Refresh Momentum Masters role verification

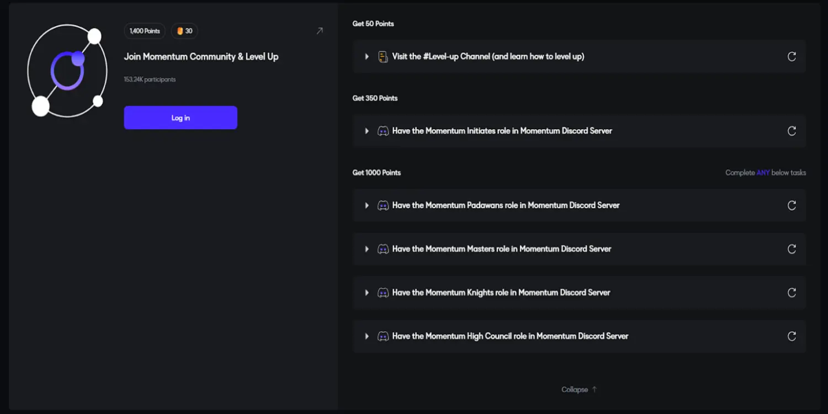point(792,249)
